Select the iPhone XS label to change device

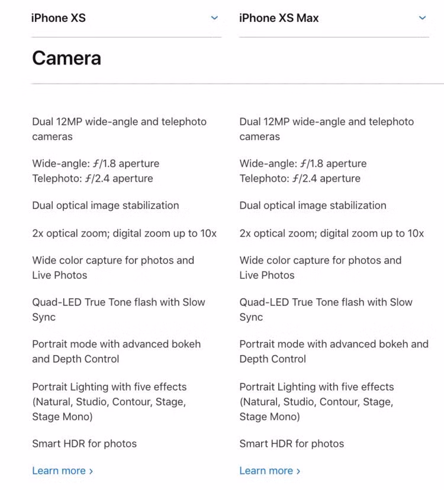(57, 18)
